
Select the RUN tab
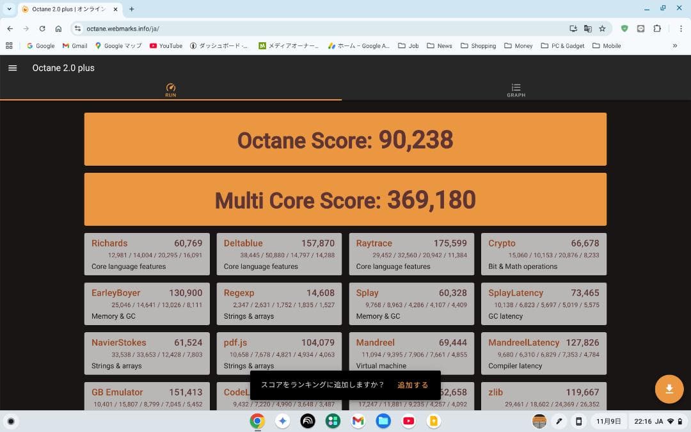[170, 90]
